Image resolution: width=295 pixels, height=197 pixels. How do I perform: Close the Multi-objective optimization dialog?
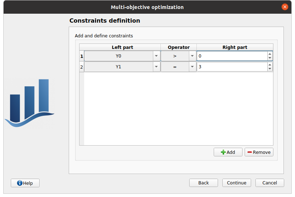click(x=285, y=7)
